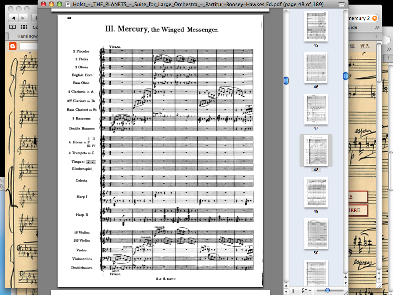Click the 'Double Bassoon' staff label
Viewport: 393px width, 295px height.
(x=82, y=128)
